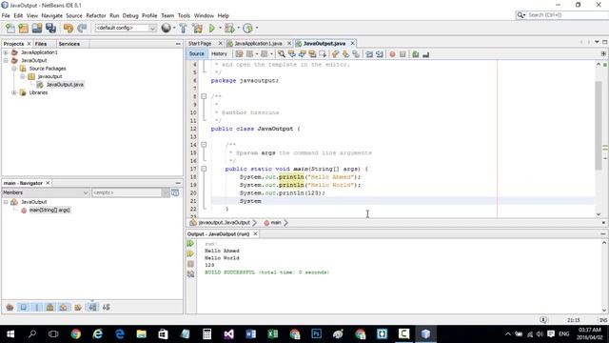
Task: Click the Comment code icon
Action: click(416, 54)
